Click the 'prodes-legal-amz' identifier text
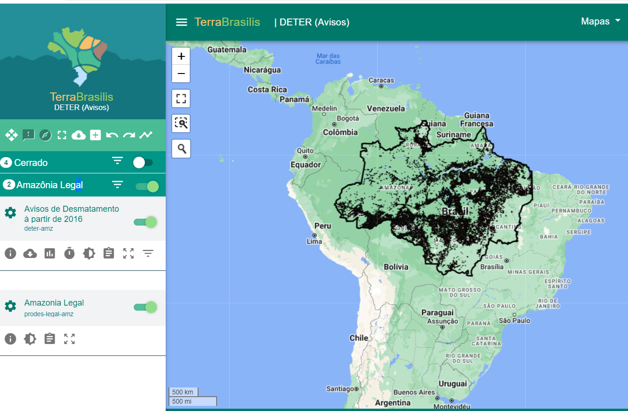The height and width of the screenshot is (411, 628). coord(49,314)
